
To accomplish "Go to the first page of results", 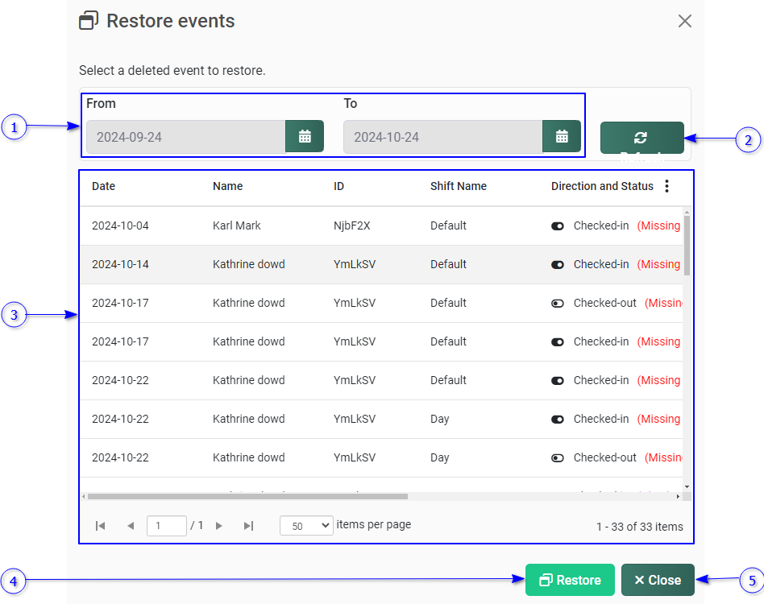I will pos(101,526).
